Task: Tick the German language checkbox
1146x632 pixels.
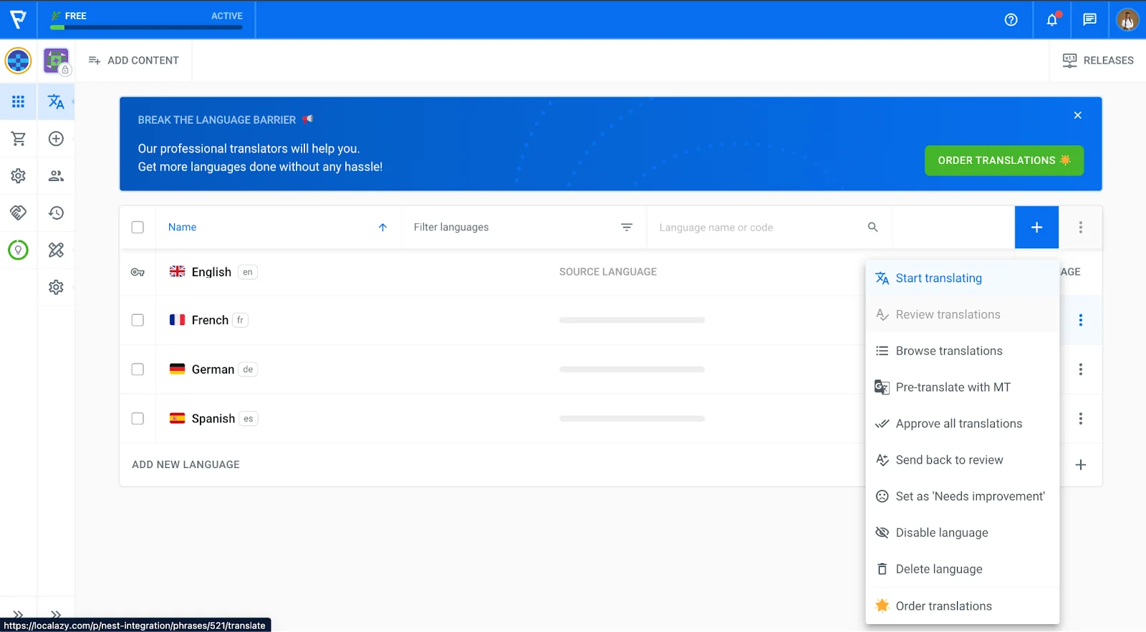Action: pos(138,369)
